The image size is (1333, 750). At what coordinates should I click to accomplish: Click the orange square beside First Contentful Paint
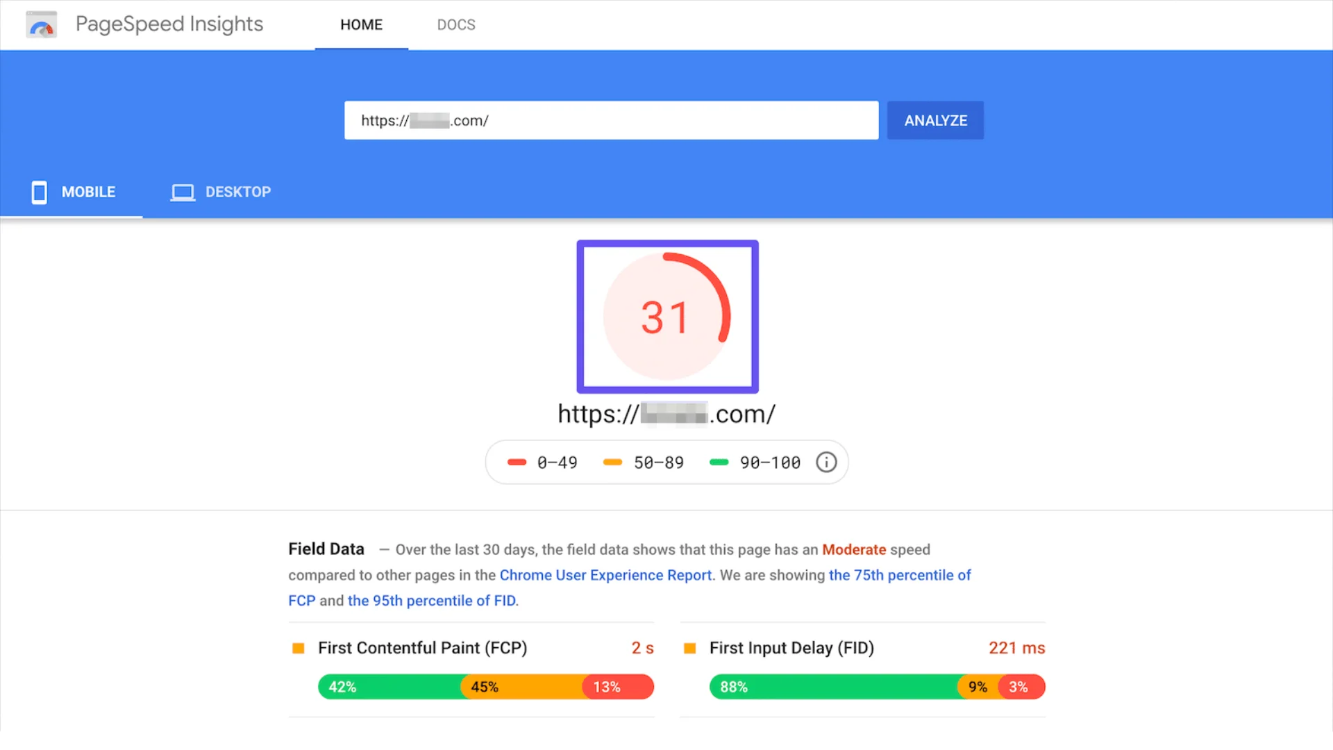pyautogui.click(x=299, y=647)
